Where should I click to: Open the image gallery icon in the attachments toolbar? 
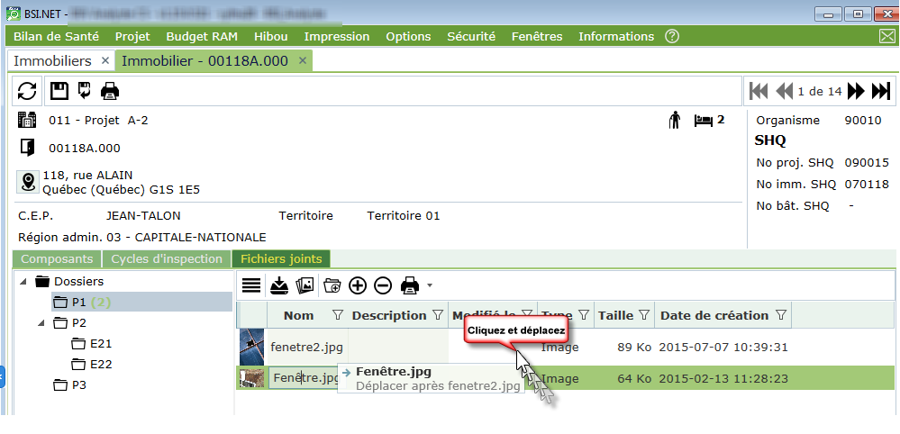click(x=305, y=285)
